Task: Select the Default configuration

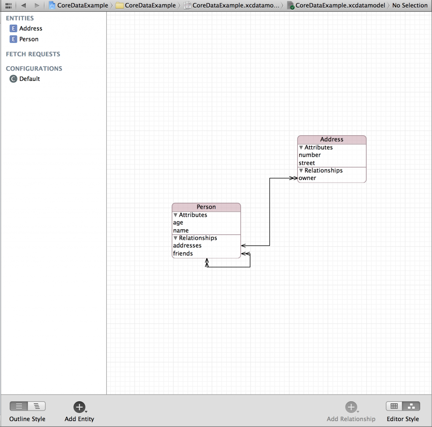Action: pos(29,79)
